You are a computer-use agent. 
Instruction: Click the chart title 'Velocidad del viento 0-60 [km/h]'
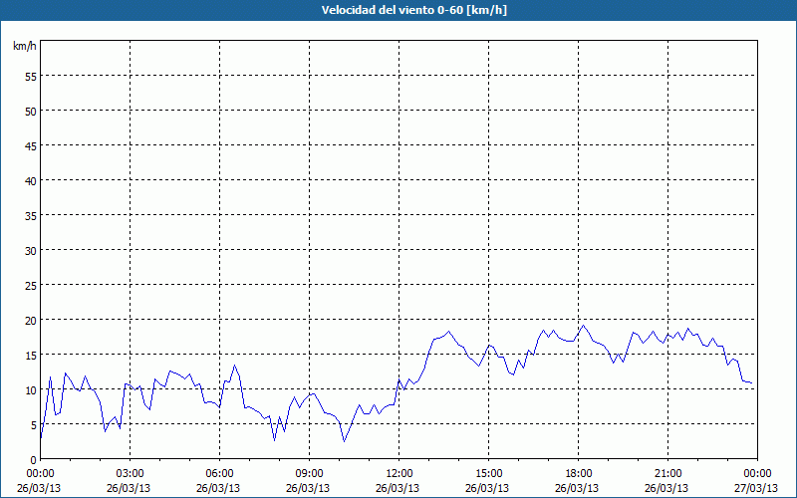[x=413, y=10]
